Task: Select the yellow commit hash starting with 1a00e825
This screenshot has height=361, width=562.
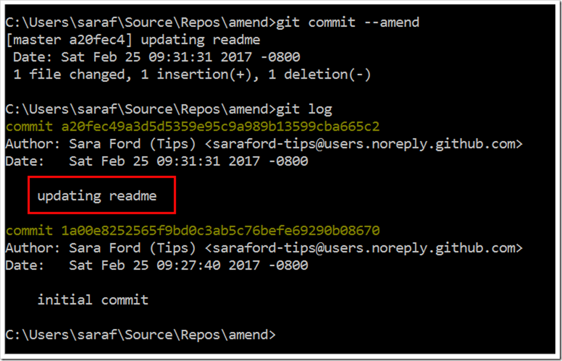Action: pyautogui.click(x=220, y=230)
